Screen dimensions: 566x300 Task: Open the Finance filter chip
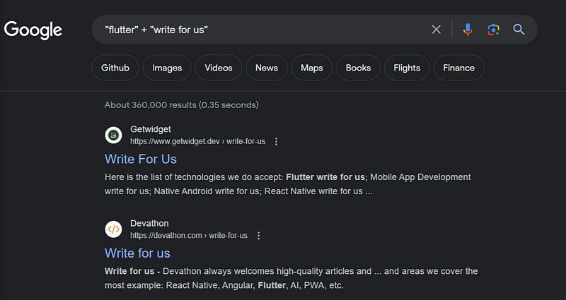point(458,68)
